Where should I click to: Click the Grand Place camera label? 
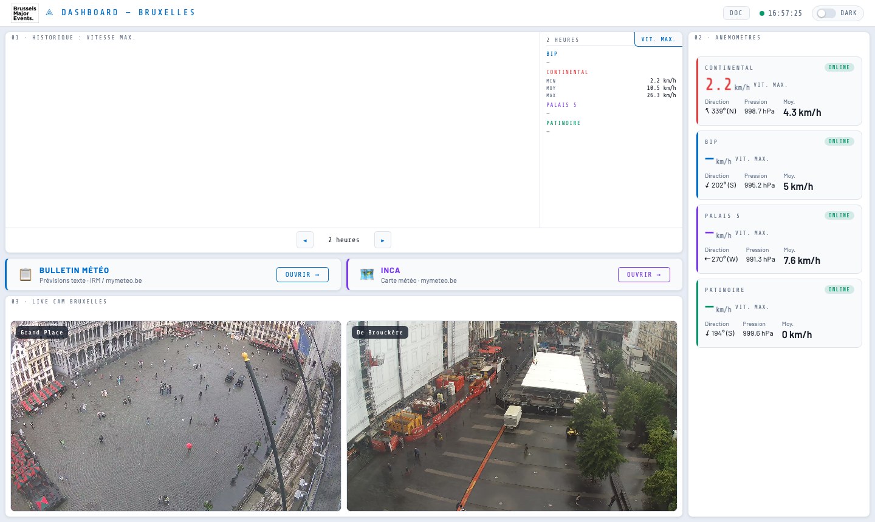[x=42, y=333]
